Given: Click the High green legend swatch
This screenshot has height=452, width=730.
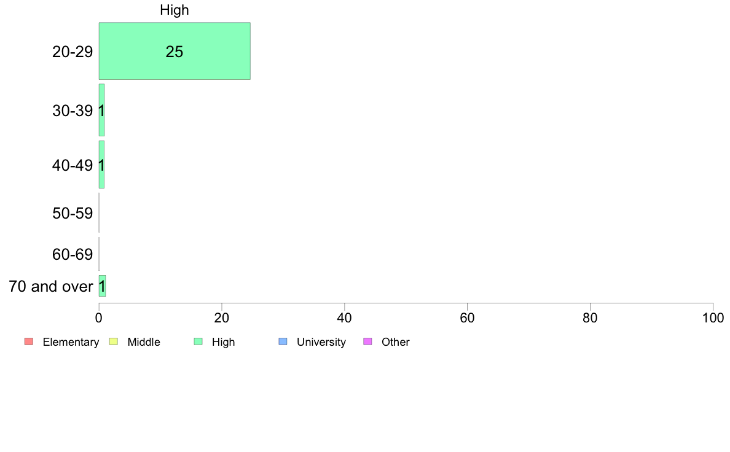Looking at the screenshot, I should [x=198, y=341].
